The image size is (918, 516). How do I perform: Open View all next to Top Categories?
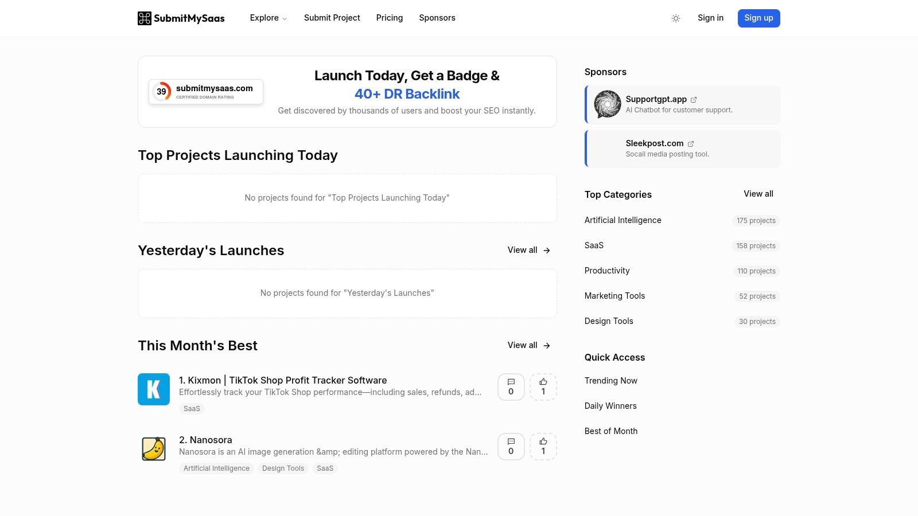(758, 194)
